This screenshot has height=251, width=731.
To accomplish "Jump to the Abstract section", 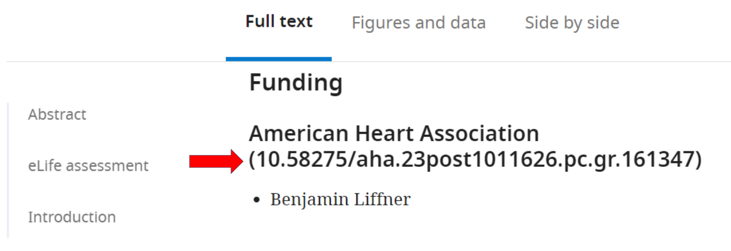I will tap(57, 114).
